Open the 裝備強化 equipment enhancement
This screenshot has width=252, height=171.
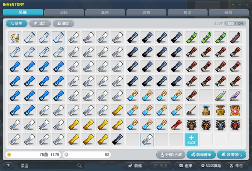pos(232,155)
